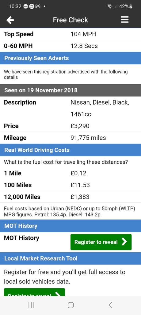Tap the battery indicator icon
Screen dimensions: 141x315
click(131, 6)
